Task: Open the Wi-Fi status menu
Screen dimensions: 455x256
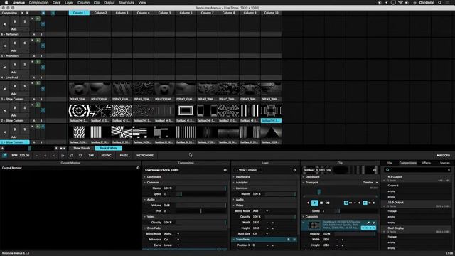Action: tap(400, 3)
